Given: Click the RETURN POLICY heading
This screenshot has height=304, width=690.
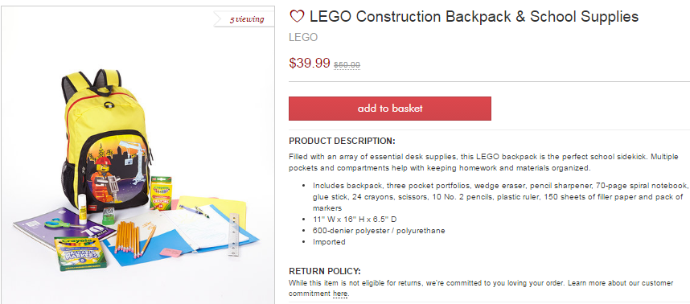Looking at the screenshot, I should click(x=325, y=271).
